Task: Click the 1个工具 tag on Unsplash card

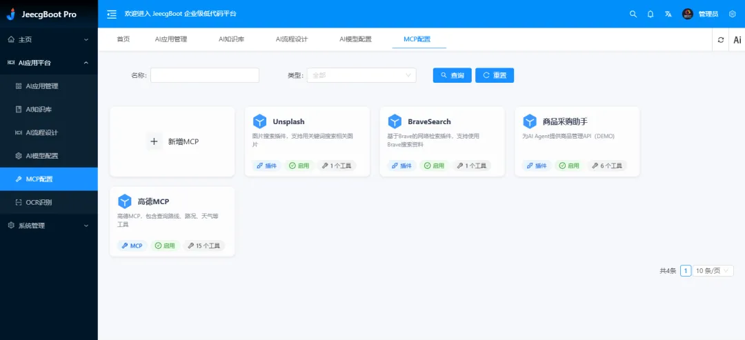Action: click(x=337, y=166)
